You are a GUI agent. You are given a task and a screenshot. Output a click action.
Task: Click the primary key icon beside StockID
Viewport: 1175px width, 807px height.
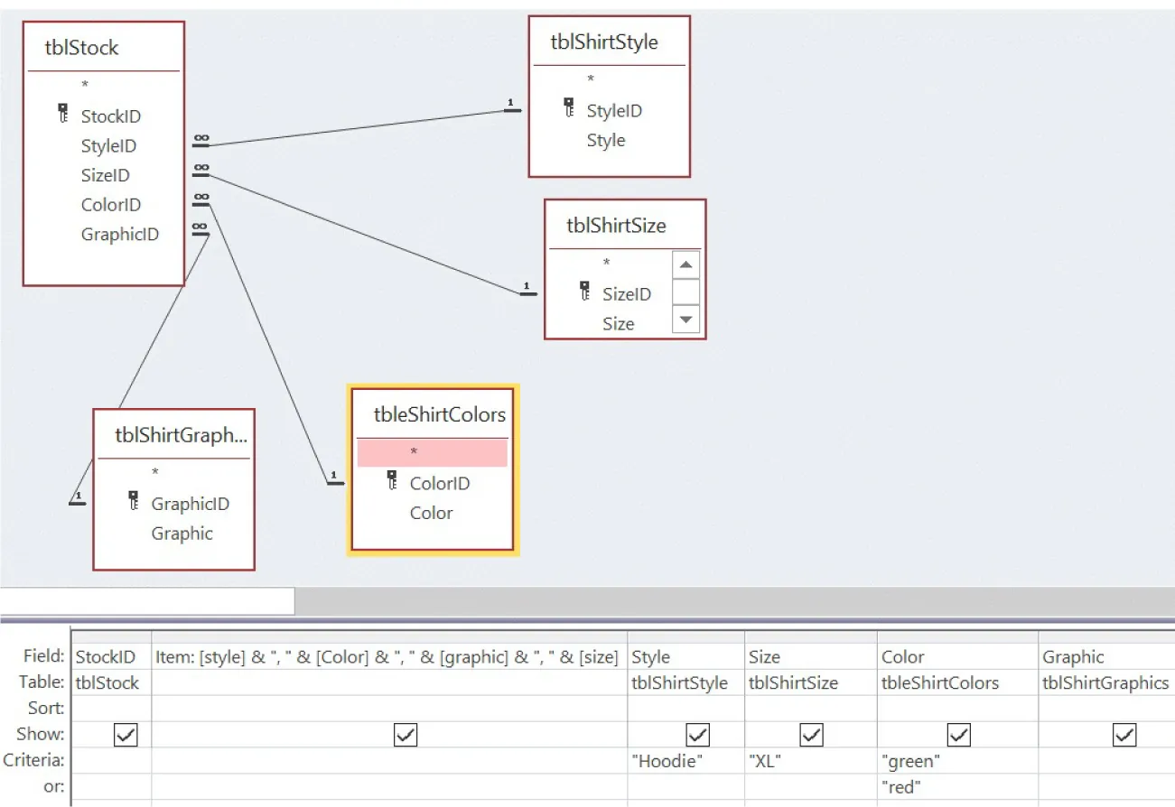pos(62,113)
